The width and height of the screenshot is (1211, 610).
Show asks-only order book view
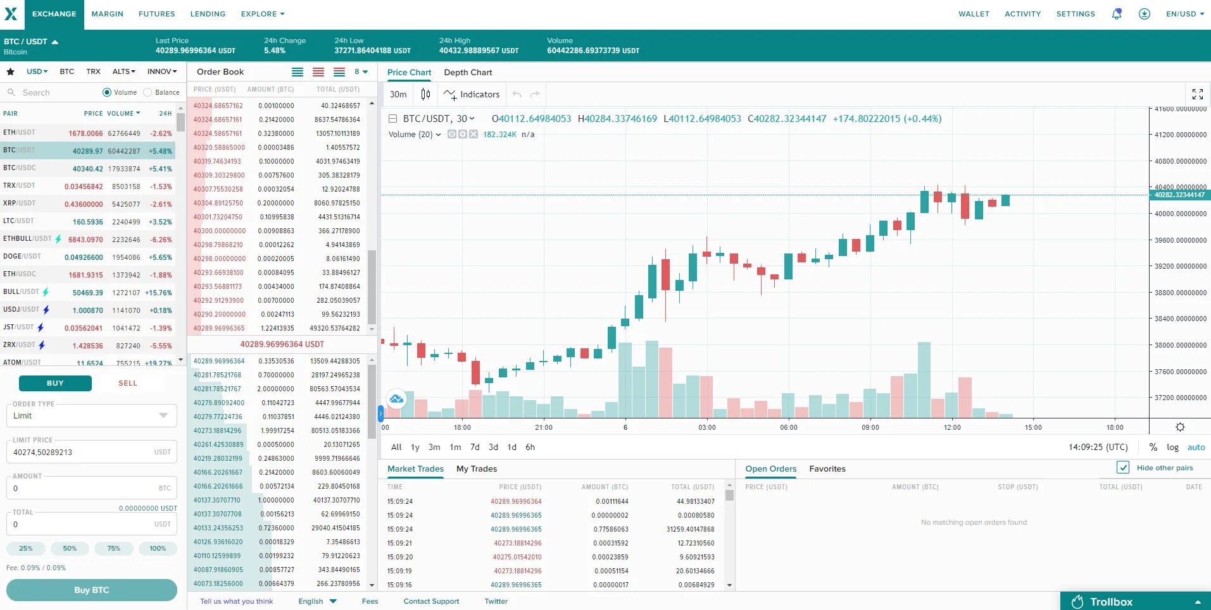(x=318, y=72)
